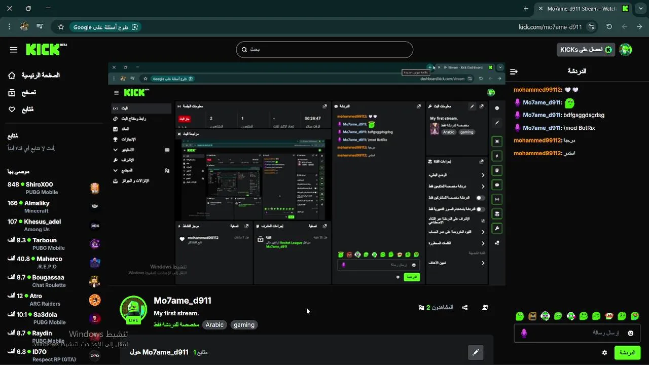Click the Get KICKs button
Image resolution: width=649 pixels, height=365 pixels.
pyautogui.click(x=586, y=49)
